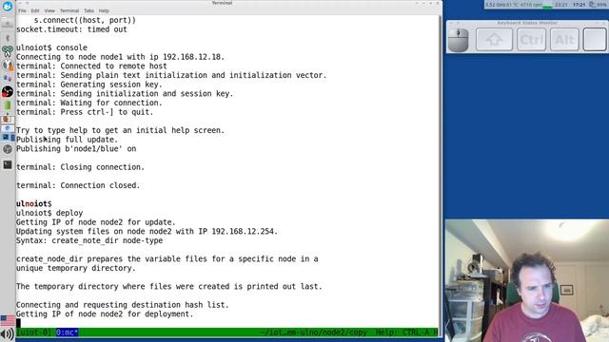Viewport: 609px width, 342px height.
Task: Open the Tabs menu in Terminal
Action: click(88, 10)
